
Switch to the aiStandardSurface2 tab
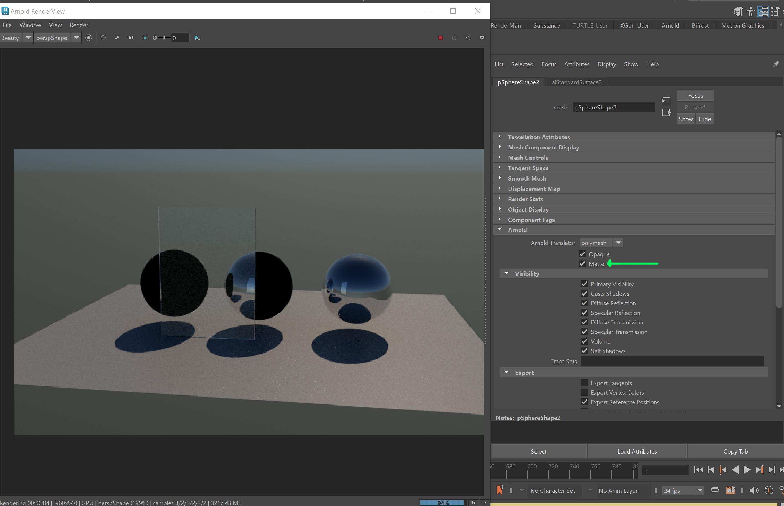(x=576, y=82)
